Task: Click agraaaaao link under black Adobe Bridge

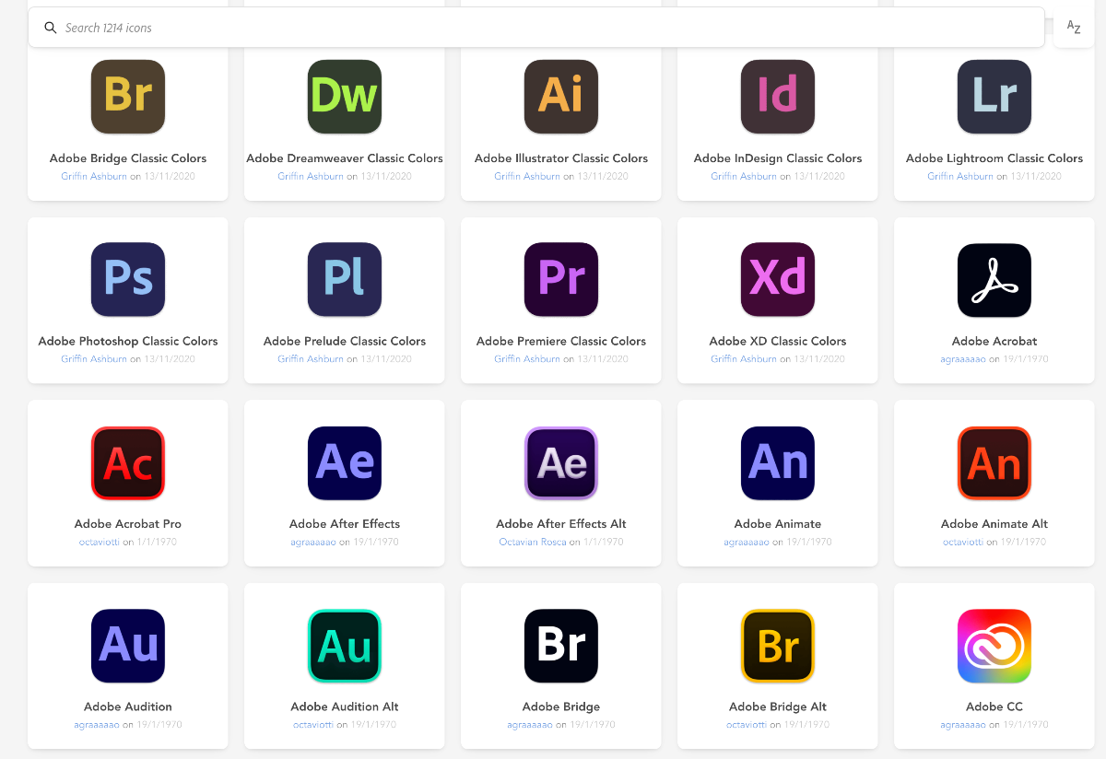Action: click(530, 725)
